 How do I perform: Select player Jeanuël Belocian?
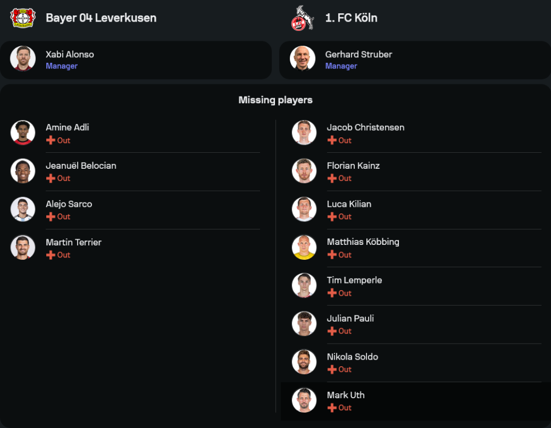[x=81, y=165]
